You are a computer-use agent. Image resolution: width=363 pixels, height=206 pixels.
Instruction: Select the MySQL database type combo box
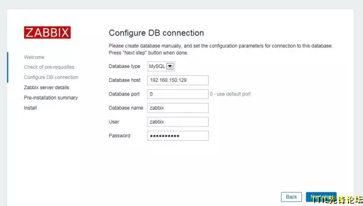coord(161,66)
